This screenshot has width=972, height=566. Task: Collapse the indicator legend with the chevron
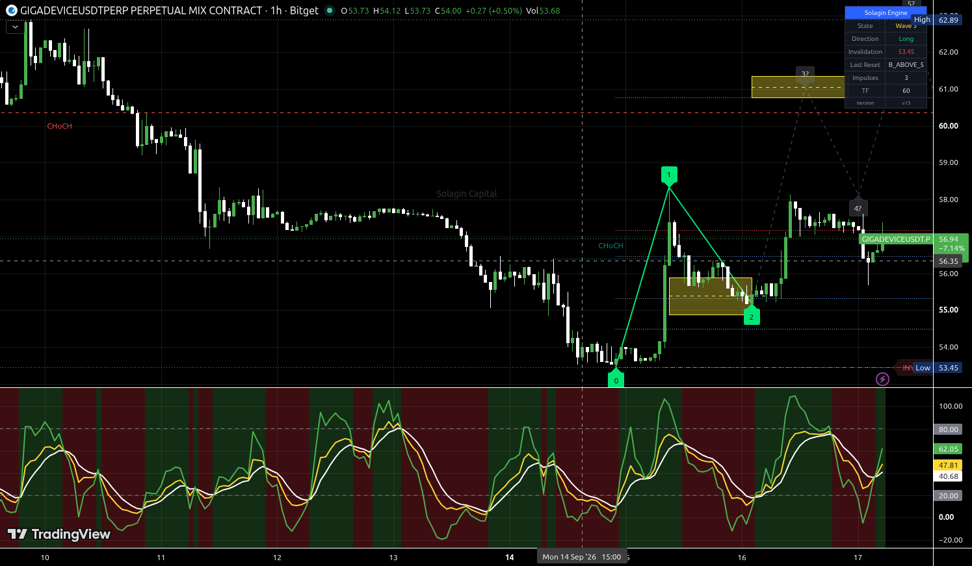point(14,27)
